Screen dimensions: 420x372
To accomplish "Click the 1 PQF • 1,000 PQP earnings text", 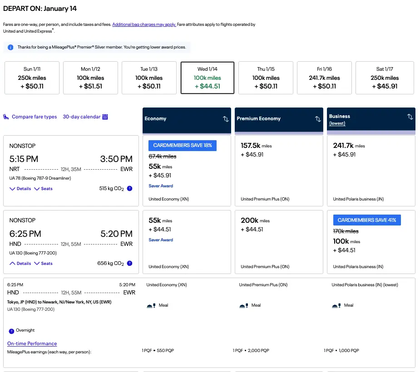I will click(341, 351).
